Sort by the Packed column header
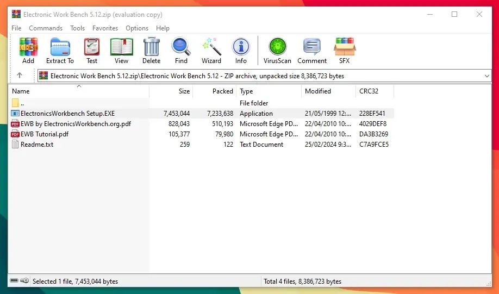Image resolution: width=499 pixels, height=294 pixels. 215,91
